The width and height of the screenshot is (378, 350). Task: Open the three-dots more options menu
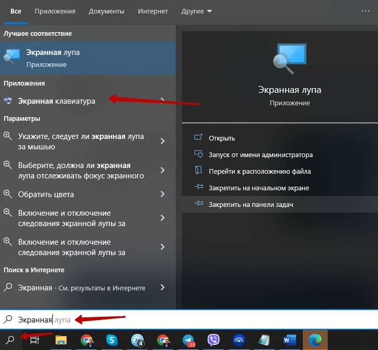pyautogui.click(x=366, y=10)
